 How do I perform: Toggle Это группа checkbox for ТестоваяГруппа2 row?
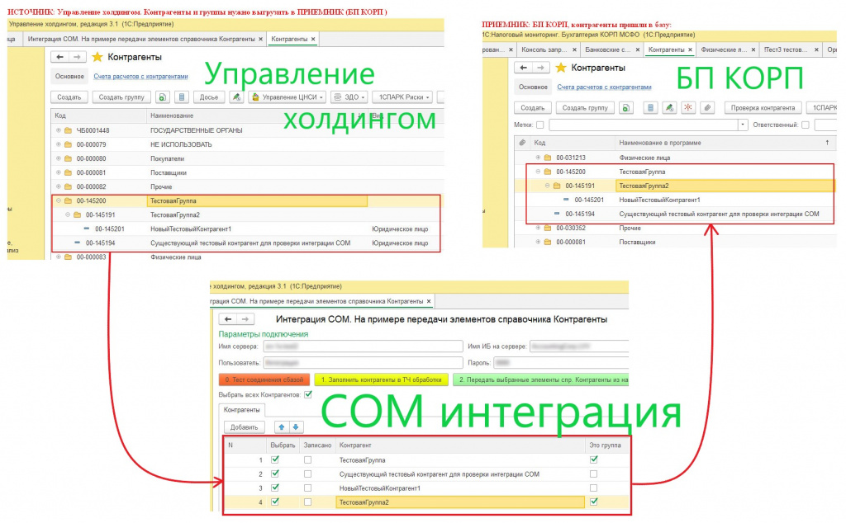point(594,502)
